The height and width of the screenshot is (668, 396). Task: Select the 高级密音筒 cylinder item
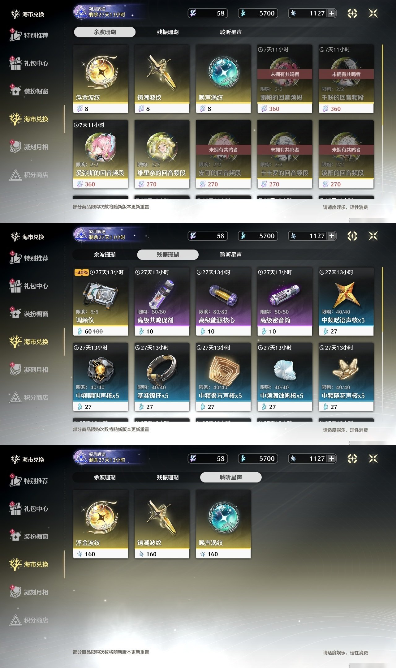pyautogui.click(x=285, y=302)
